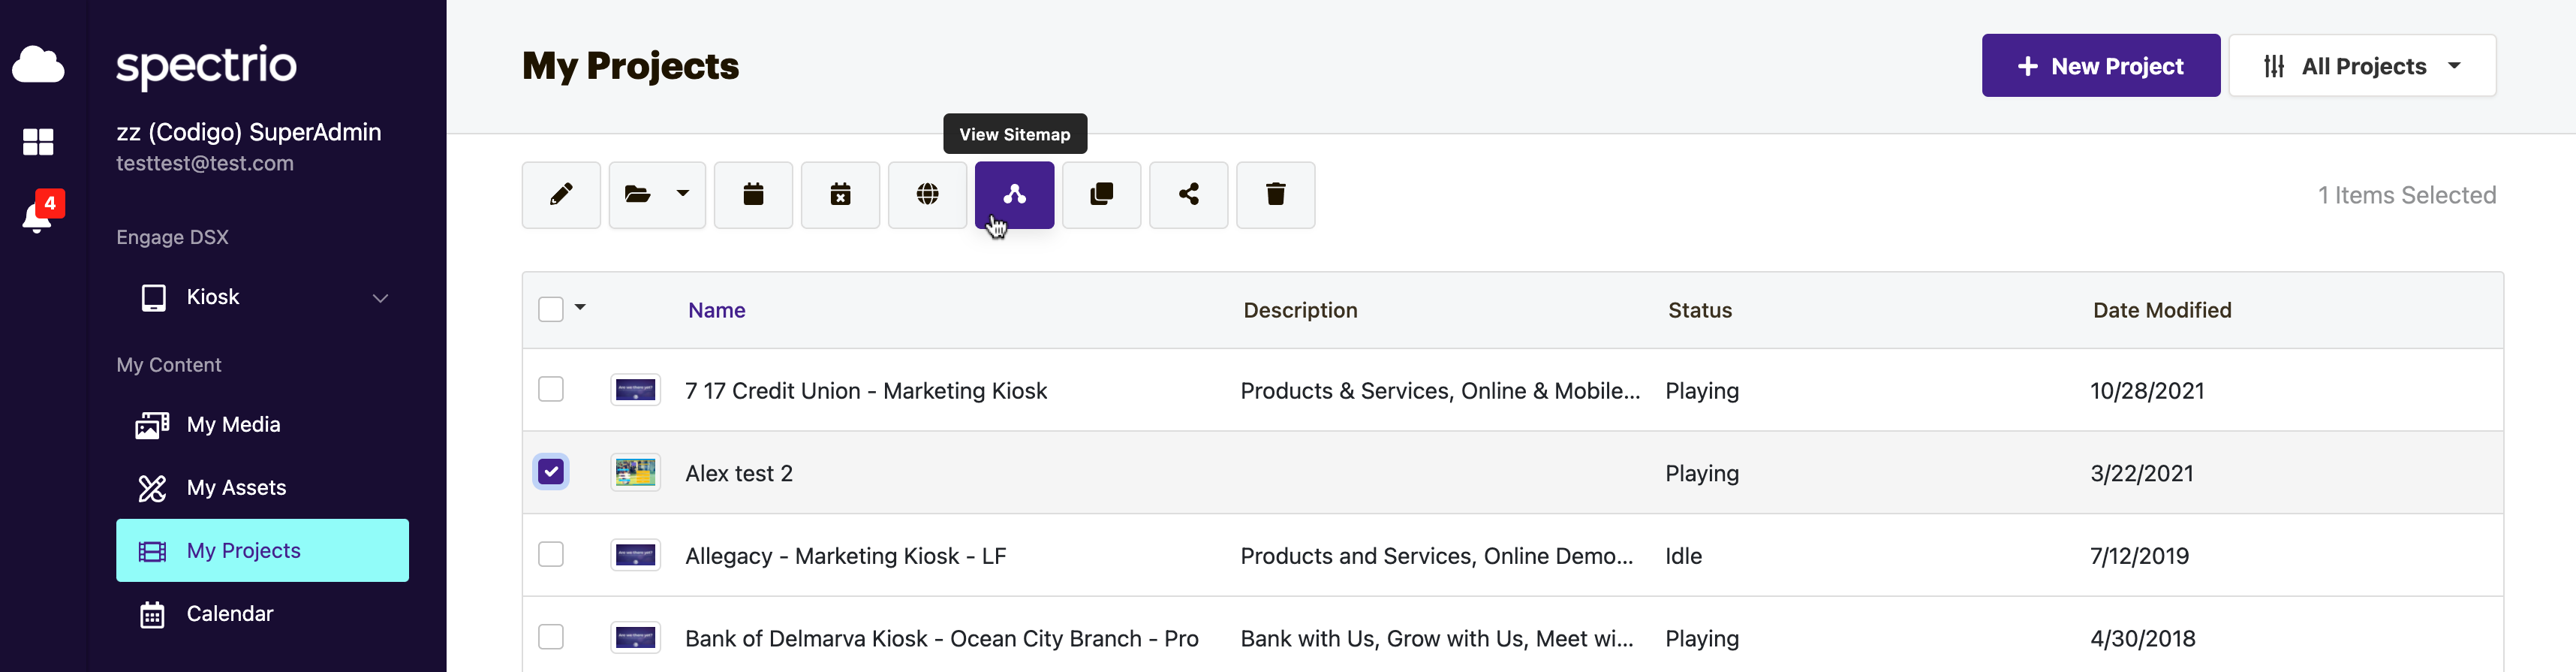Click date 7/12/2019 in Allegacy row
This screenshot has width=2576, height=672.
(x=2139, y=556)
